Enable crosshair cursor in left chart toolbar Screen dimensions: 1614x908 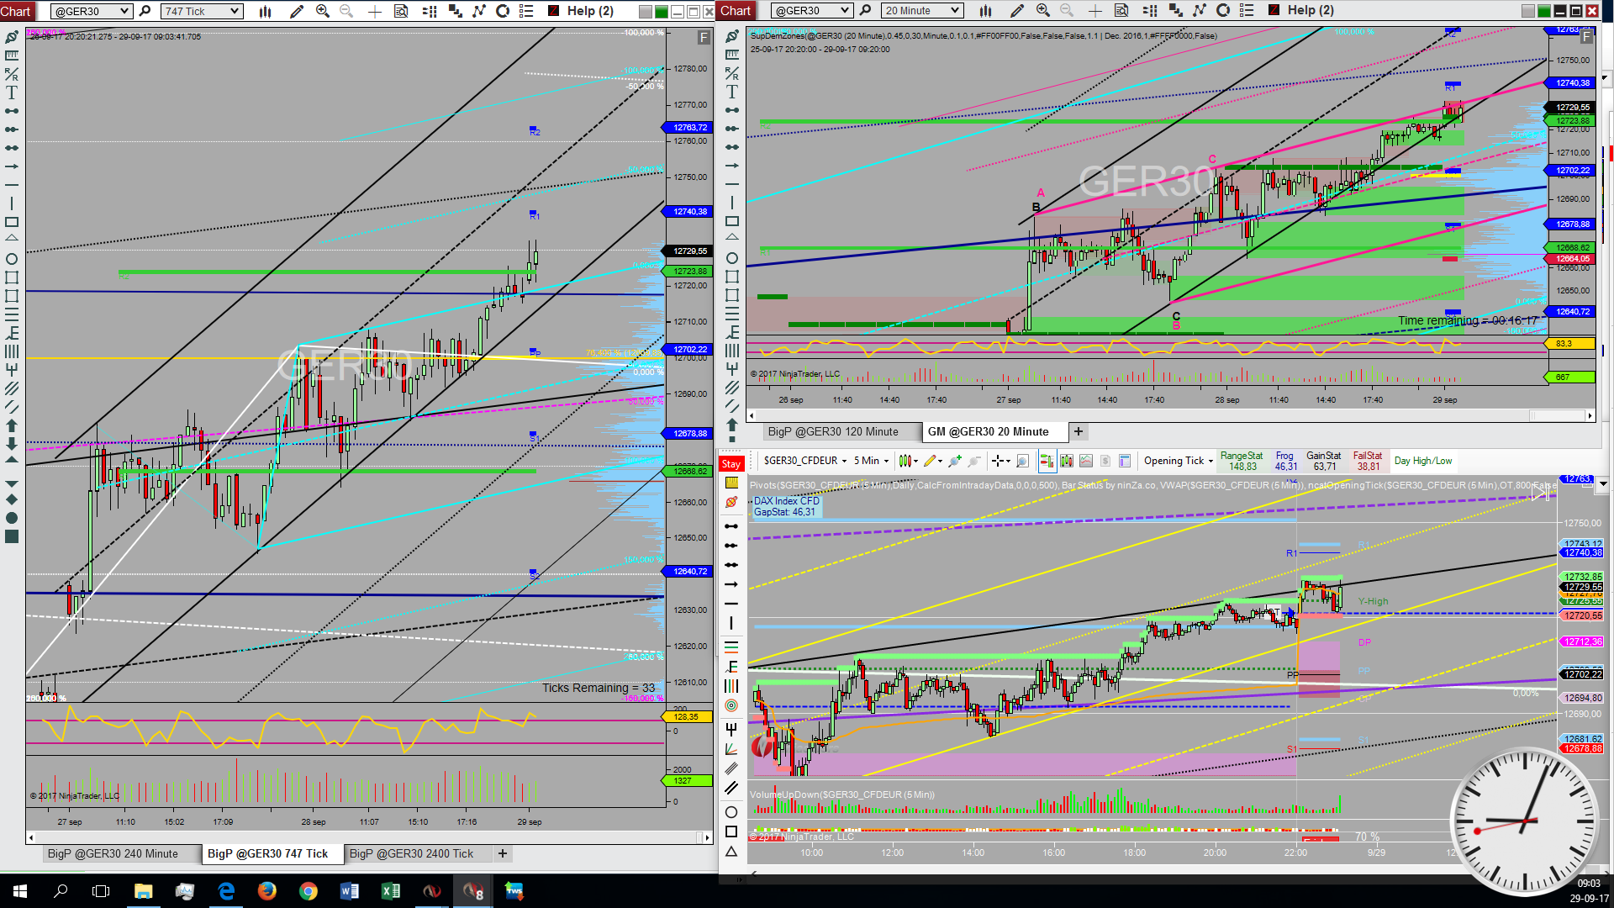click(x=375, y=11)
